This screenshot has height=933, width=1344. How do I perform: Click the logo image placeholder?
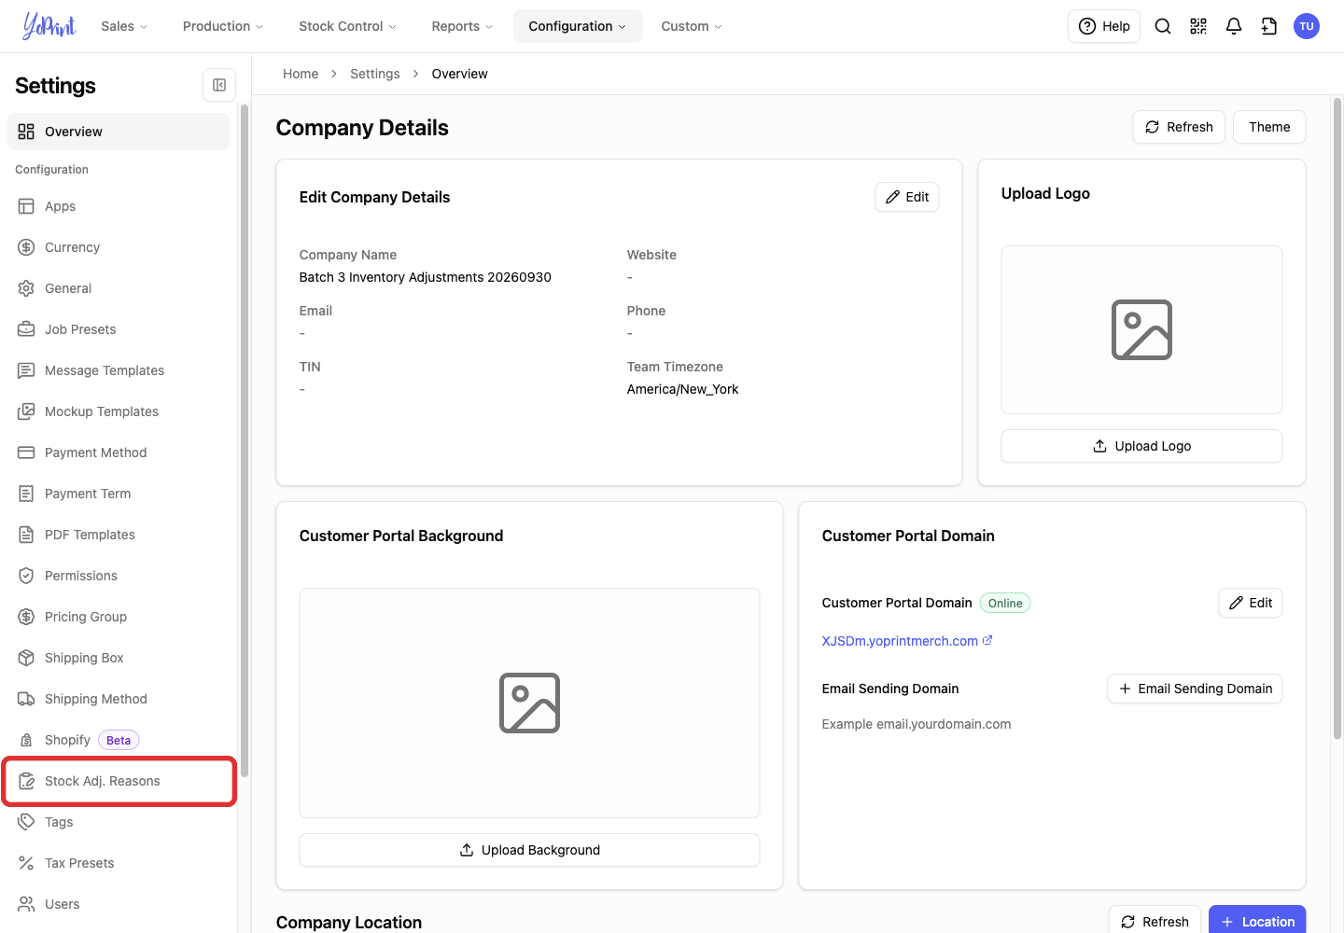tap(1141, 329)
